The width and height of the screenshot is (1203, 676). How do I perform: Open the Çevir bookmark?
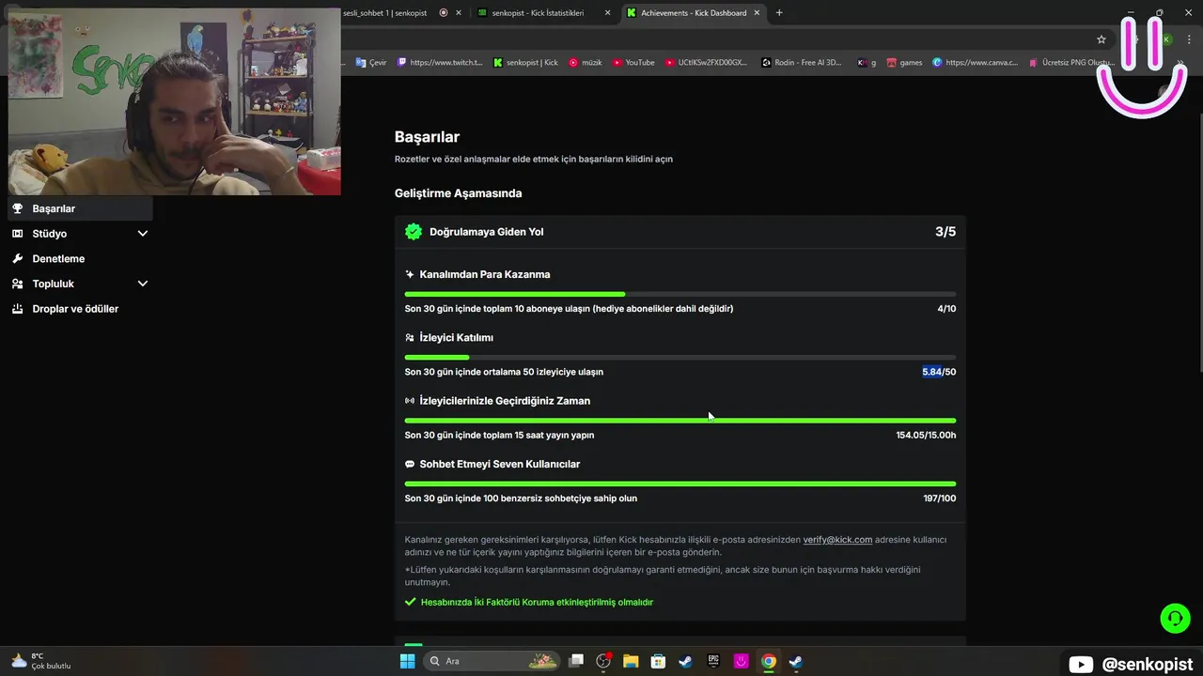pos(371,63)
